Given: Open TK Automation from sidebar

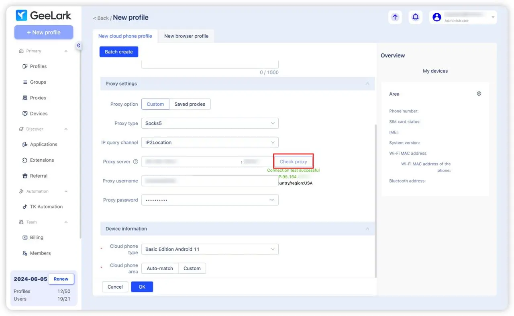Looking at the screenshot, I should (46, 207).
